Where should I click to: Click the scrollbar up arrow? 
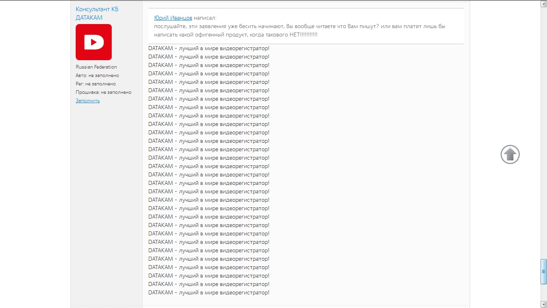click(543, 3)
